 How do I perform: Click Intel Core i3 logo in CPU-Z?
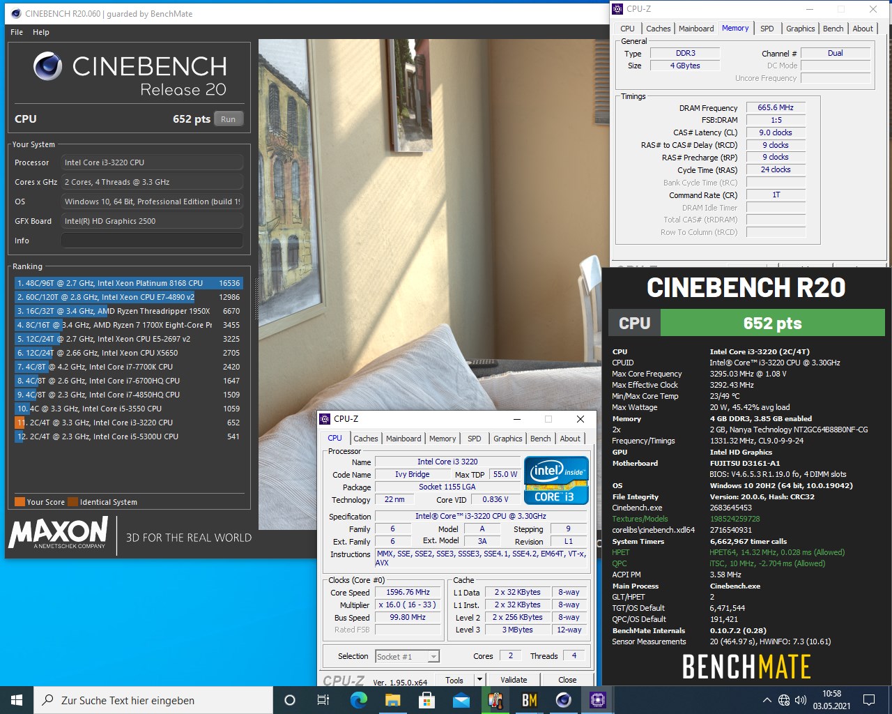click(x=556, y=480)
